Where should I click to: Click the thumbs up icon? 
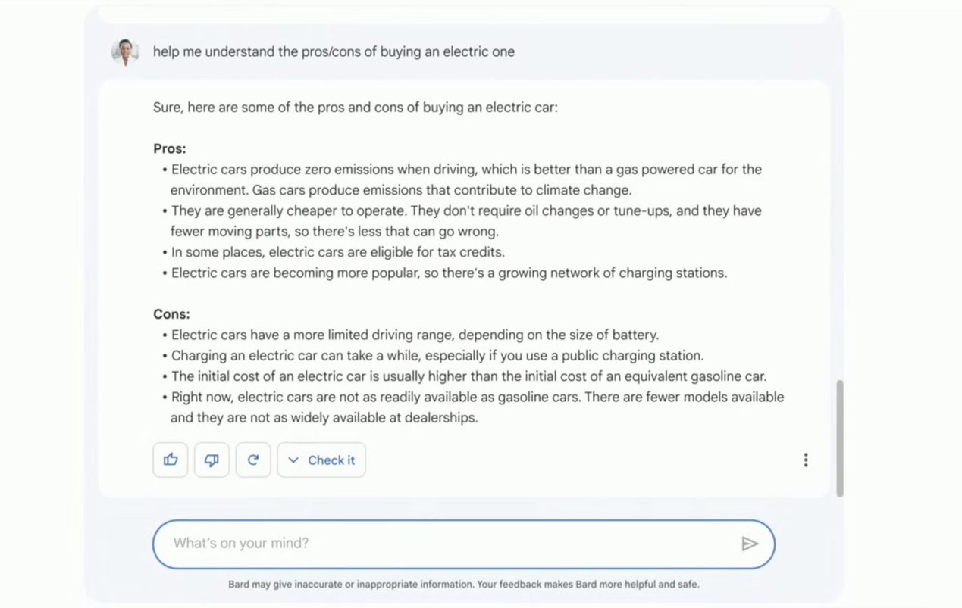171,460
